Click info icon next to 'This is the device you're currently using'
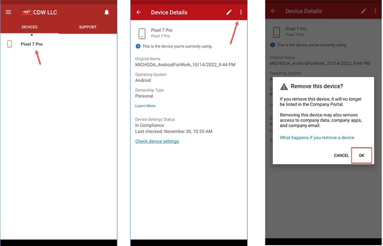The image size is (383, 246). pos(138,46)
